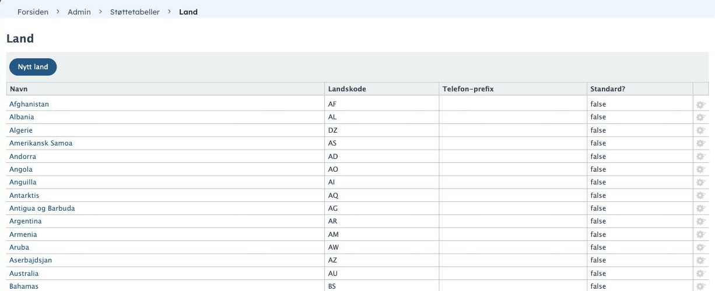Open gear menu for Amerikansk Samoa row

700,144
